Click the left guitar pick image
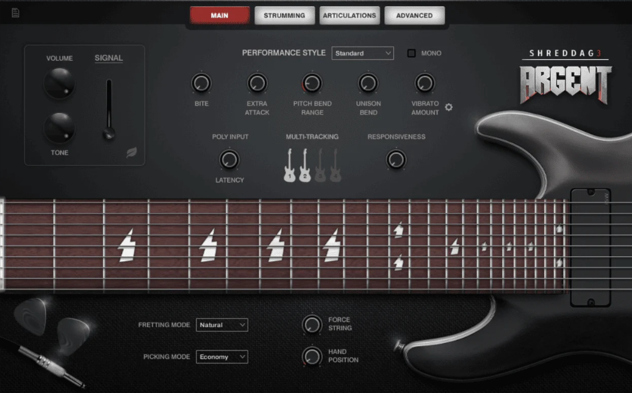 coord(31,315)
